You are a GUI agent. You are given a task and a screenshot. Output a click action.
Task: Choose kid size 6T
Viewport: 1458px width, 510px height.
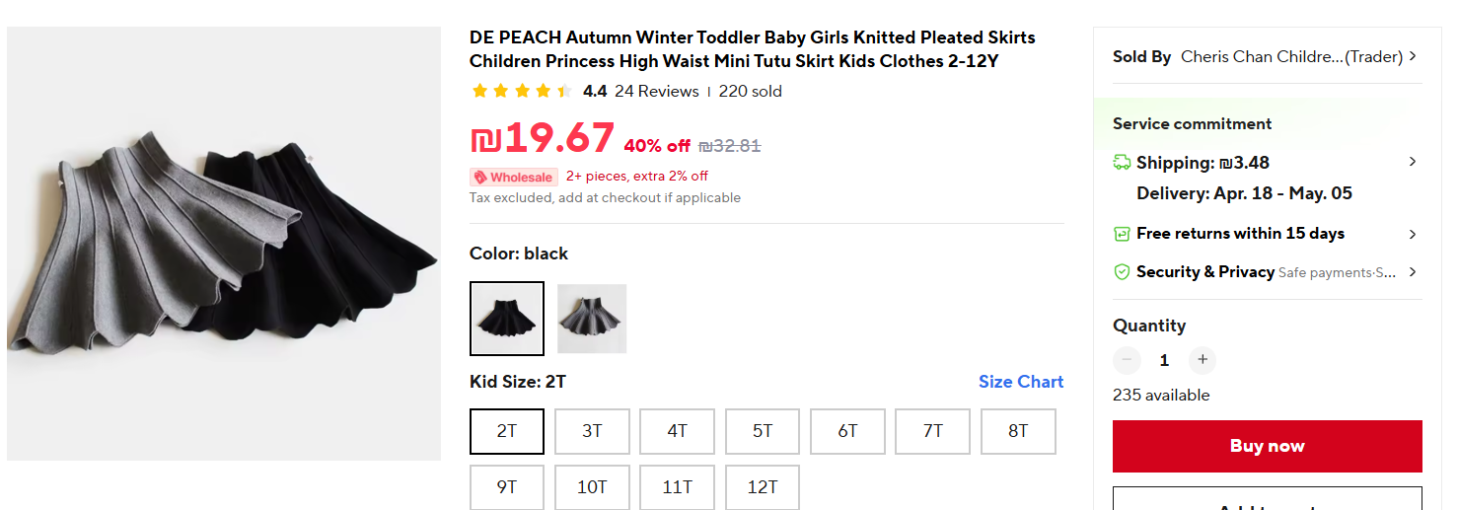click(847, 431)
